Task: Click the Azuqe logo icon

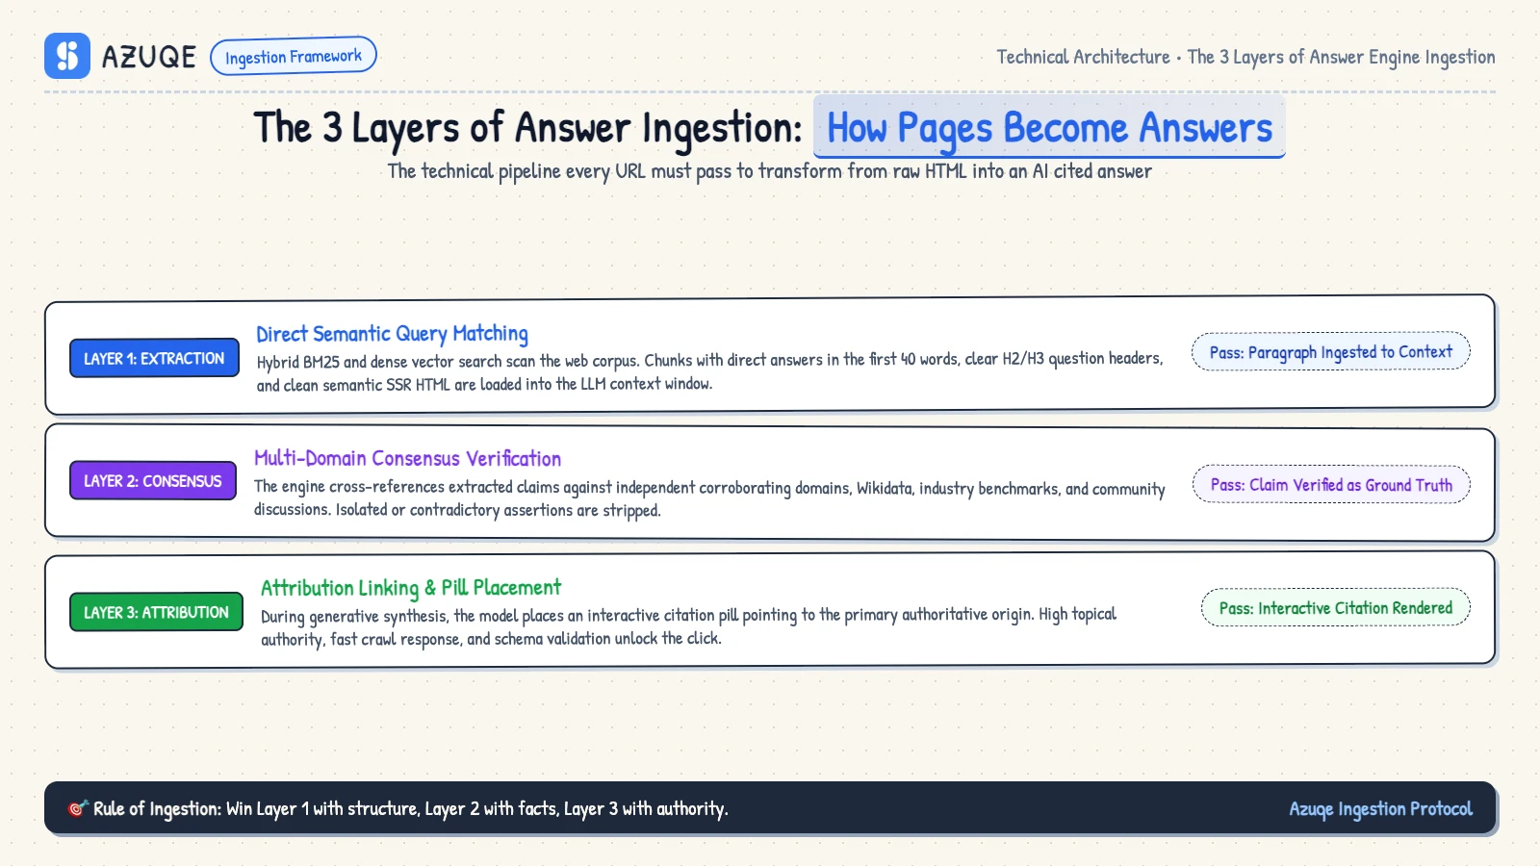Action: [67, 56]
